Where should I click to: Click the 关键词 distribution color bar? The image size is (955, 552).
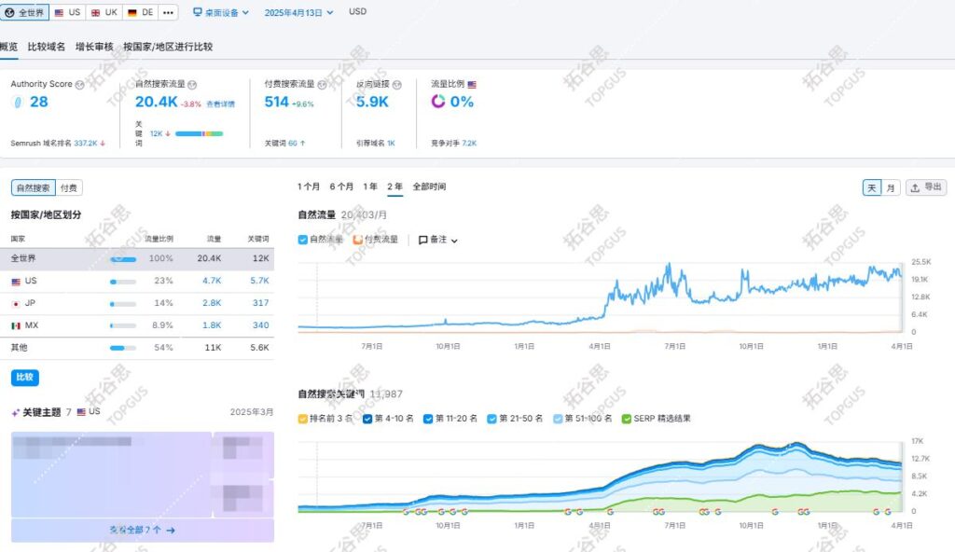pos(199,133)
